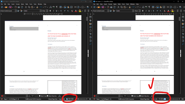The height and width of the screenshot is (104, 185).
Task: Click Strikethrough icon in right window
Action: (154, 11)
